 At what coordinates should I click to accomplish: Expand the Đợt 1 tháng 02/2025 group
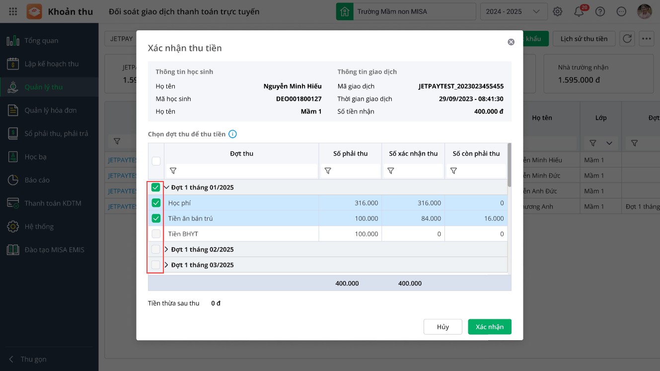click(166, 249)
